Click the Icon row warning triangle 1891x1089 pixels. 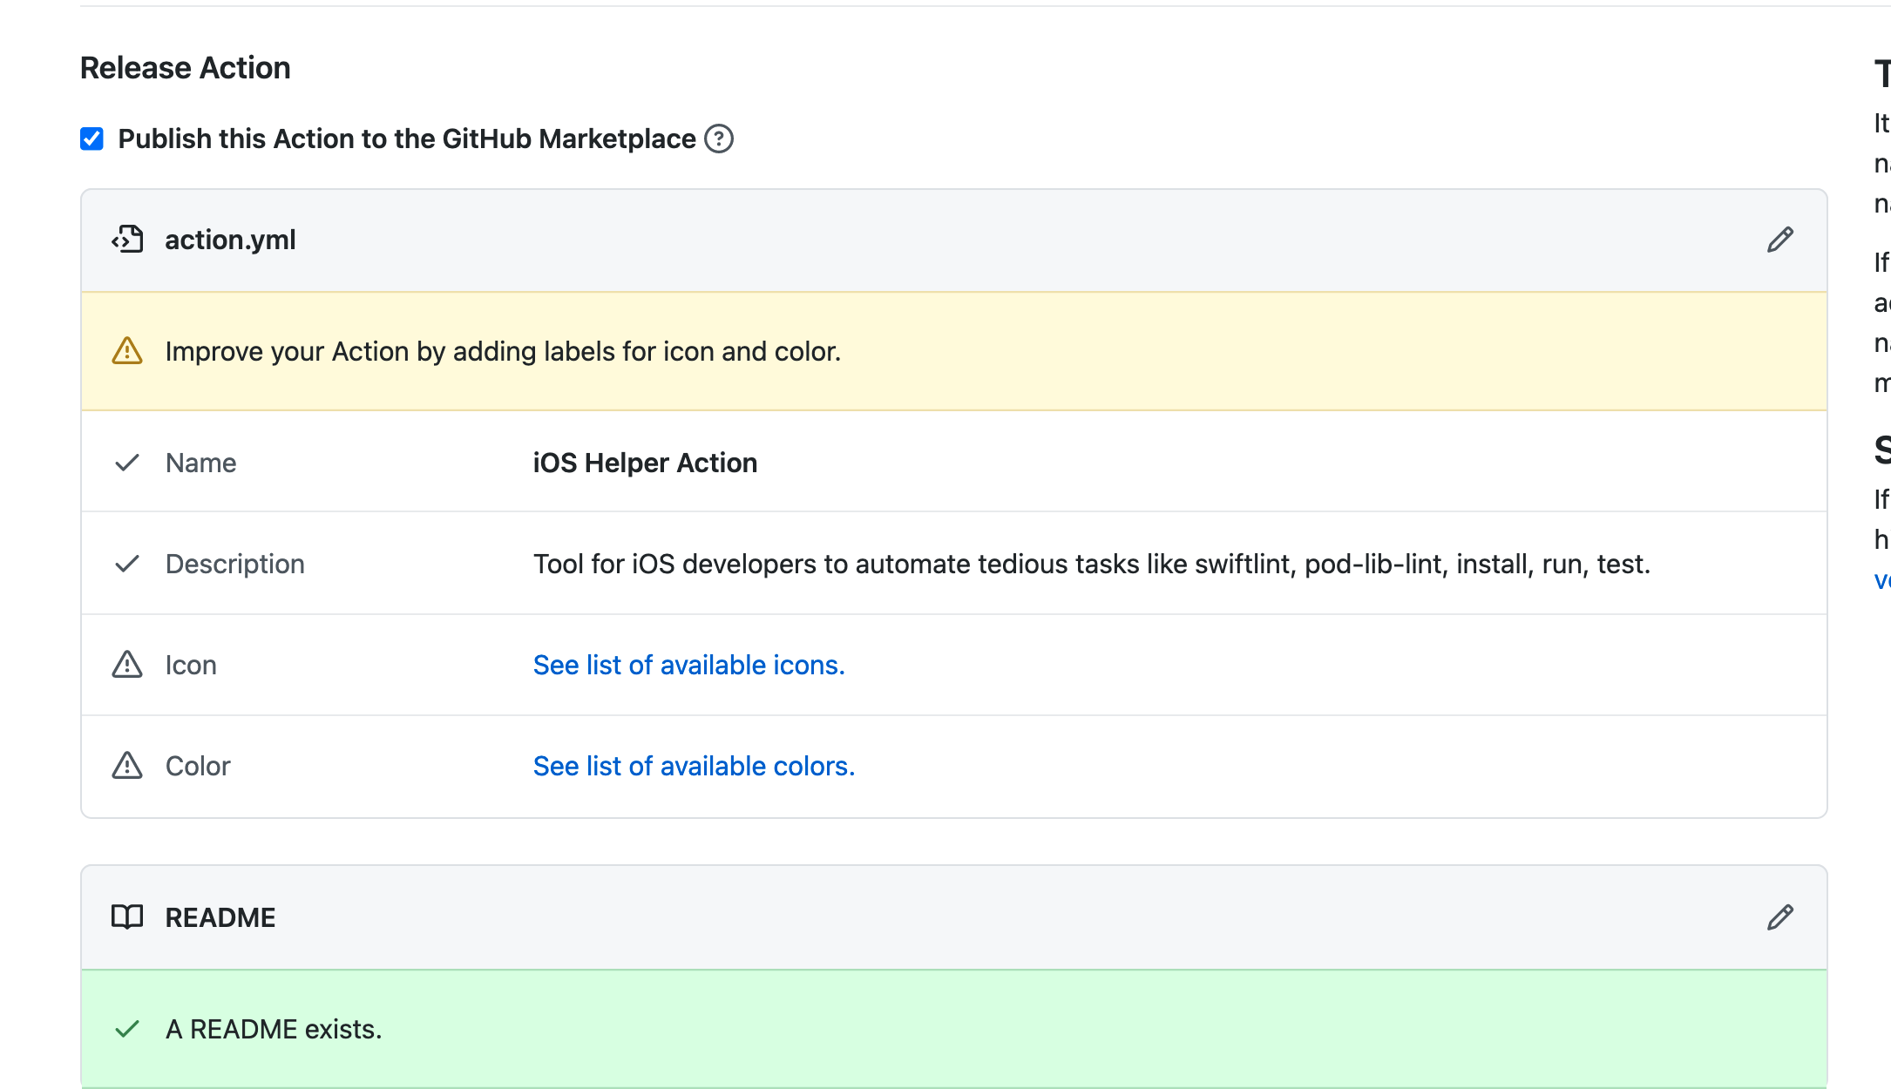point(127,665)
